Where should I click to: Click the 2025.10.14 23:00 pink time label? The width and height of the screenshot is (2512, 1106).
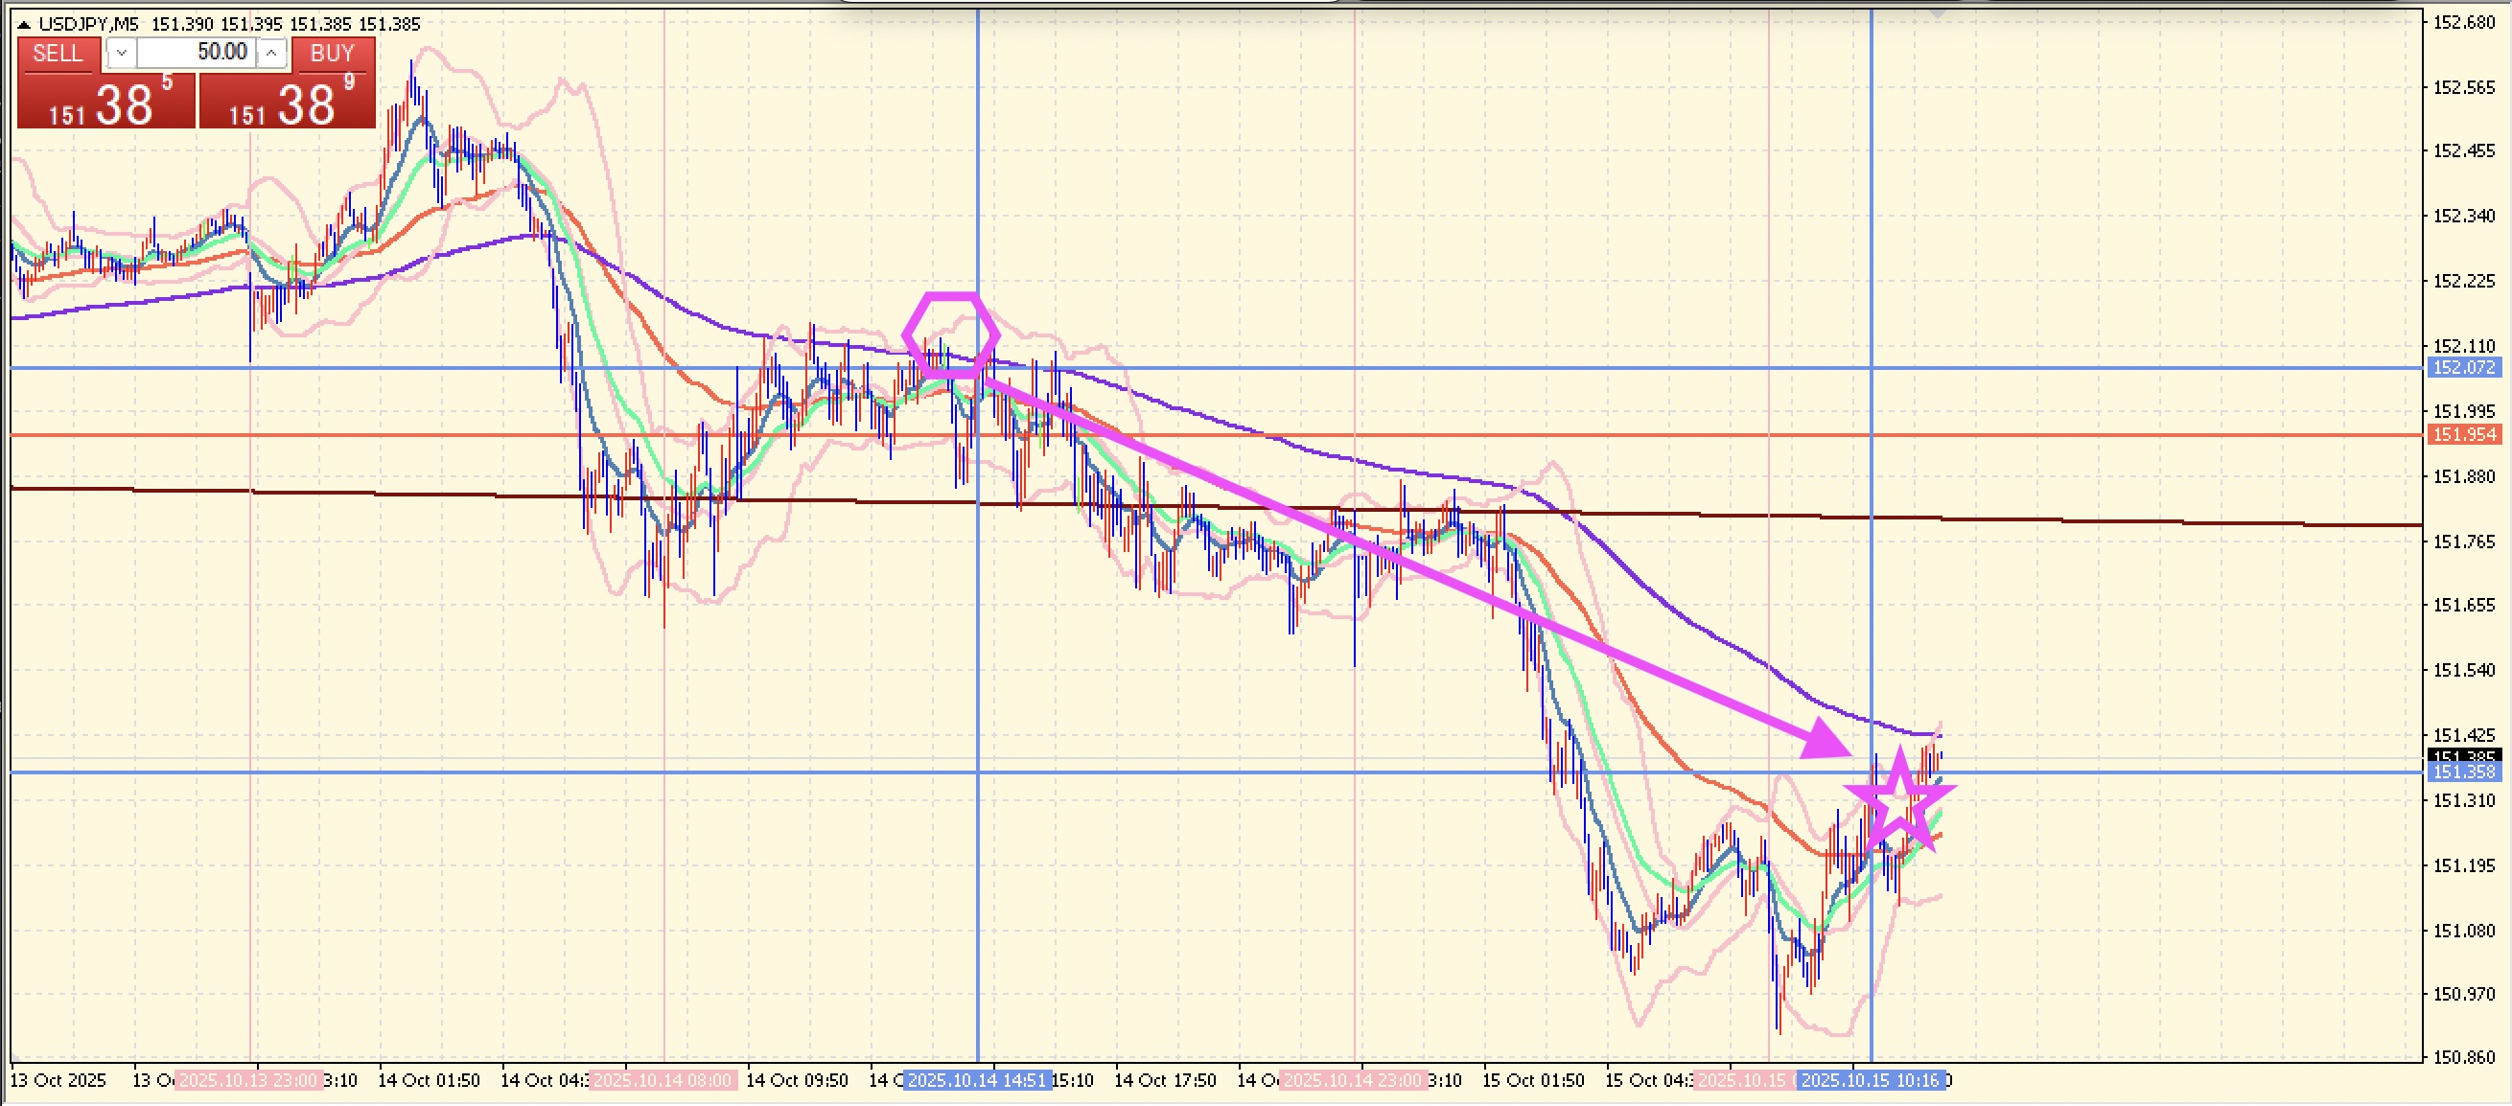[x=1354, y=1081]
